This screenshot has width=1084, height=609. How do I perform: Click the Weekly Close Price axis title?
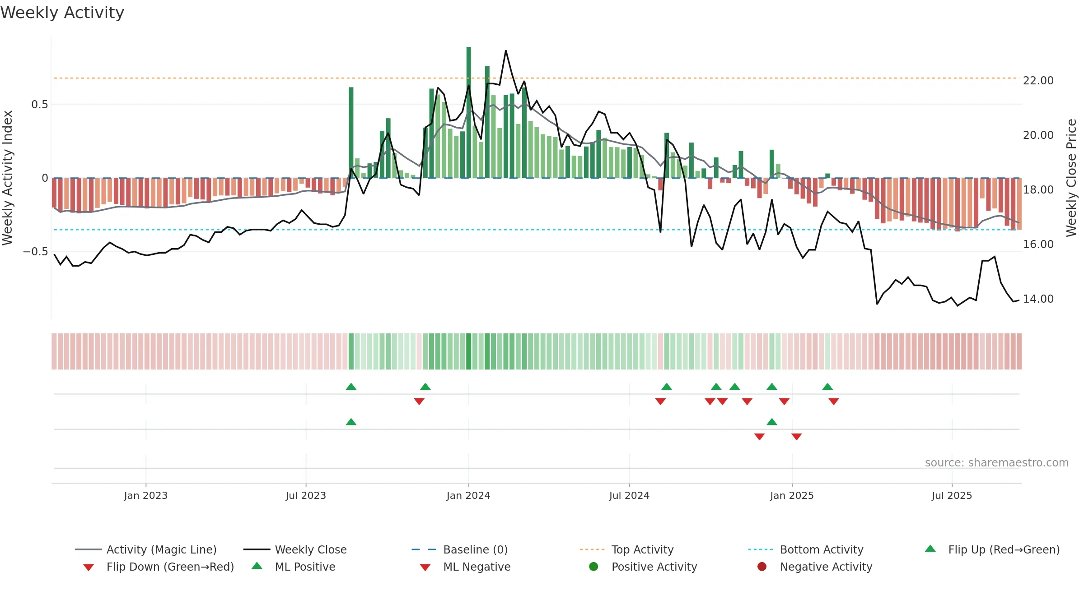(1071, 178)
